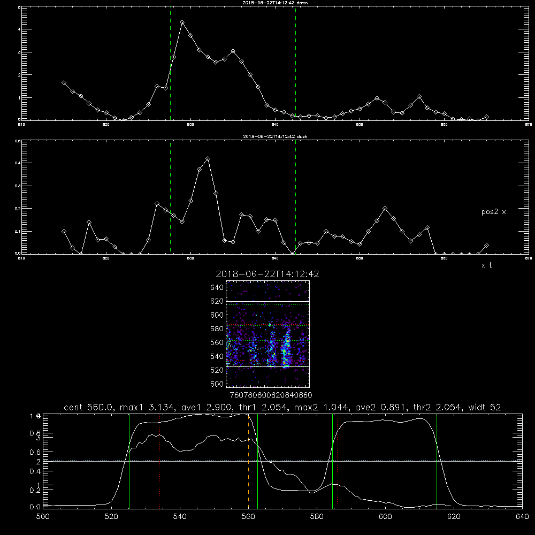535x535 pixels.
Task: Click the timestamp title above the spectrogram
Action: [267, 274]
